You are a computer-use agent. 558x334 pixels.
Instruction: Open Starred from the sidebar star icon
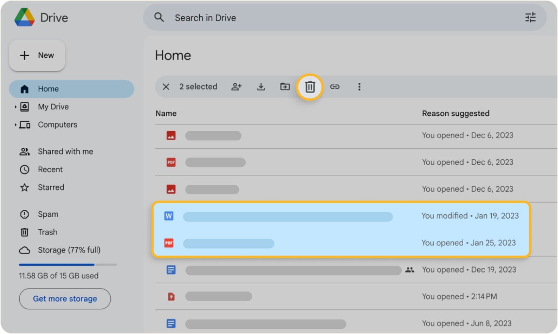point(24,187)
